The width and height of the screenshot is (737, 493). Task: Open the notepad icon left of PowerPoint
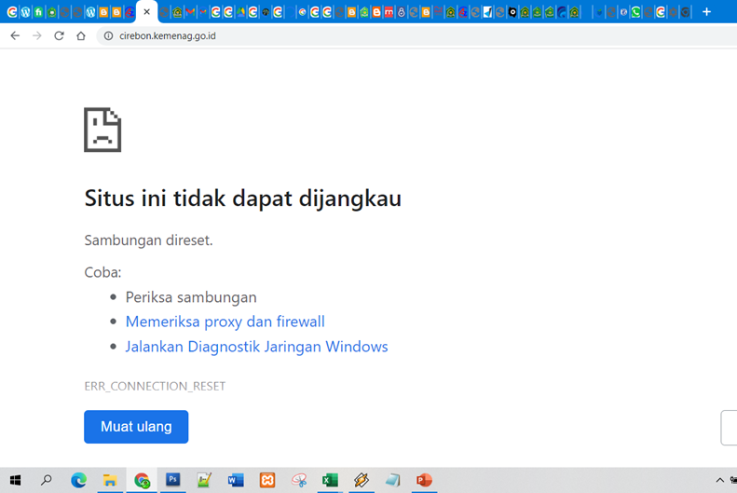pyautogui.click(x=392, y=480)
